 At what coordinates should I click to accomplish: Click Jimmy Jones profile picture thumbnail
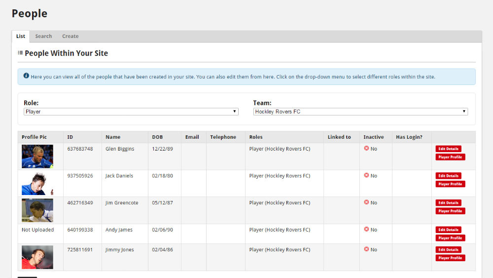pyautogui.click(x=37, y=257)
